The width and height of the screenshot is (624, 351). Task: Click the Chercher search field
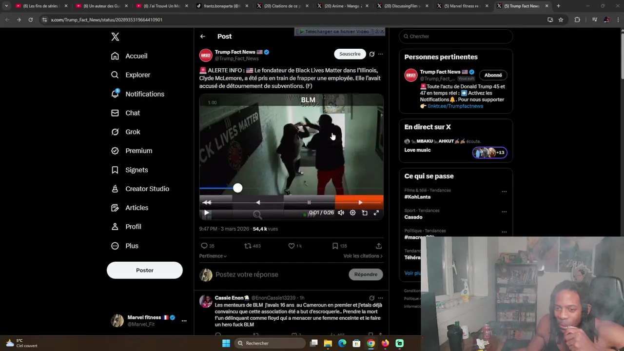(x=456, y=37)
